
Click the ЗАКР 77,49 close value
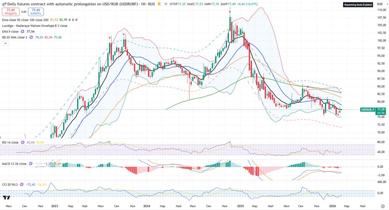(x=228, y=4)
